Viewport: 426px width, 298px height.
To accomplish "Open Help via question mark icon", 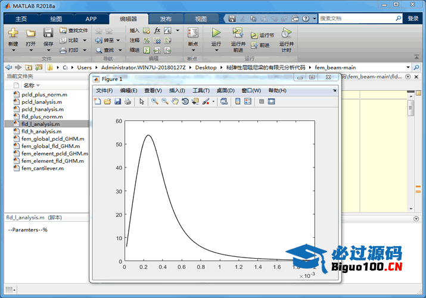I will (x=306, y=18).
